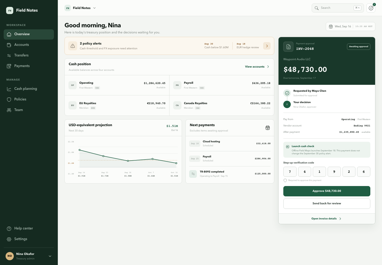Click the Field Notes logo in the sidebar

(x=10, y=11)
